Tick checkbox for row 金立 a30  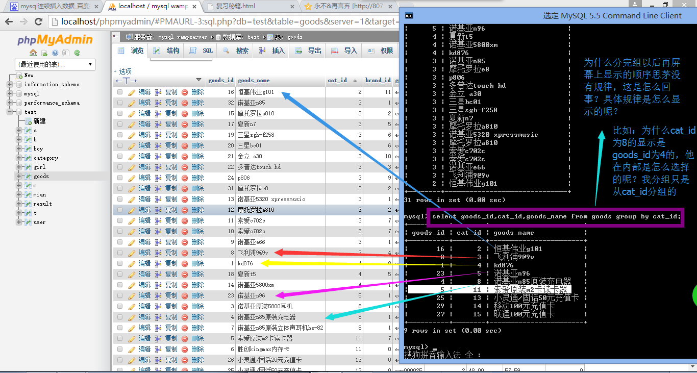tap(120, 156)
